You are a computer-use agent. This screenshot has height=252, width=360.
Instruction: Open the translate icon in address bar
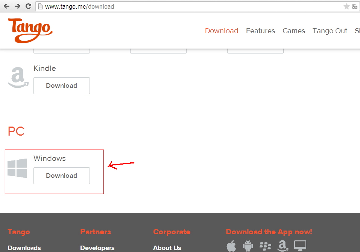[x=355, y=6]
